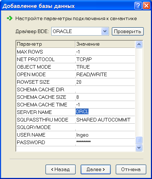Close the Добавление базы данных dialog
Viewport: 152px width, 179px height.
(146, 5)
